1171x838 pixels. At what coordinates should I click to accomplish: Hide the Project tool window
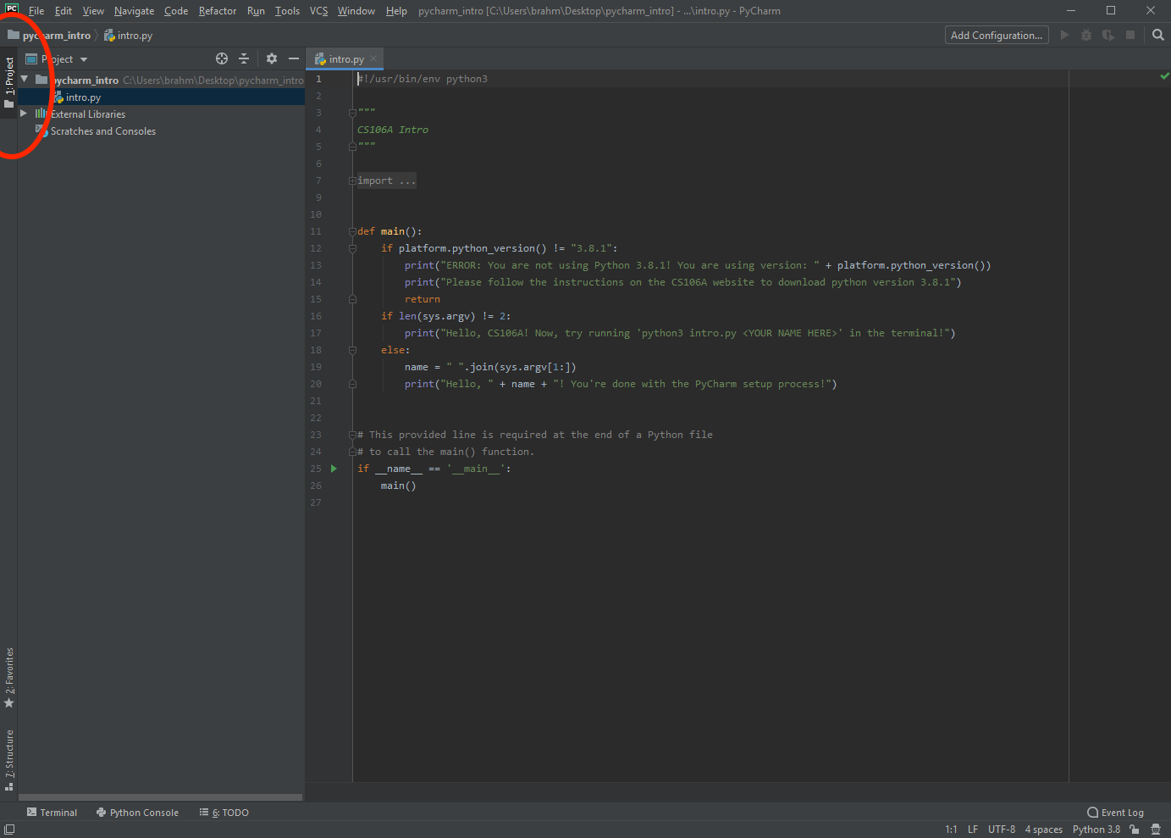[x=293, y=58]
